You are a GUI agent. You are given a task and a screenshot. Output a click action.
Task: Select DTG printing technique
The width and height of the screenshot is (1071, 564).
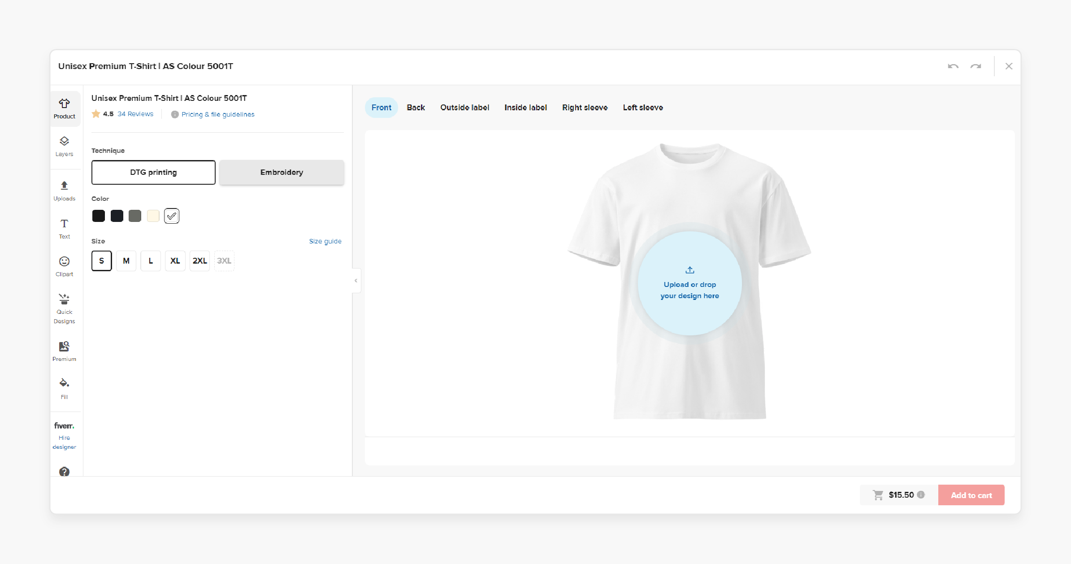(153, 172)
